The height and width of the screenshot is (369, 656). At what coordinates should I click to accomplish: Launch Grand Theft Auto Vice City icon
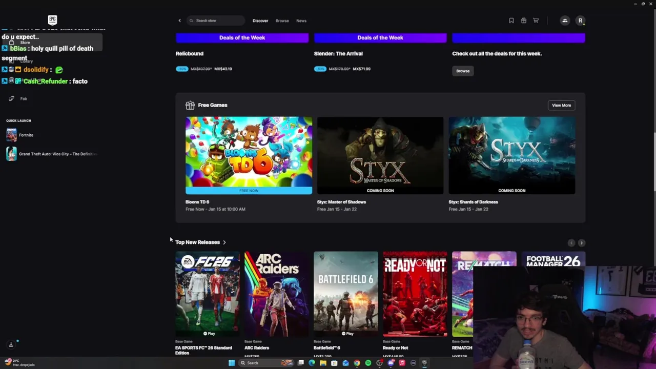point(11,154)
